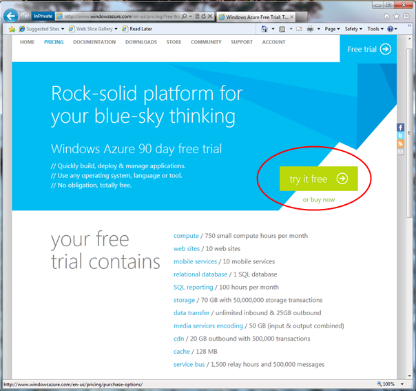Open the Help question mark menu
This screenshot has height=391, width=416.
point(392,29)
